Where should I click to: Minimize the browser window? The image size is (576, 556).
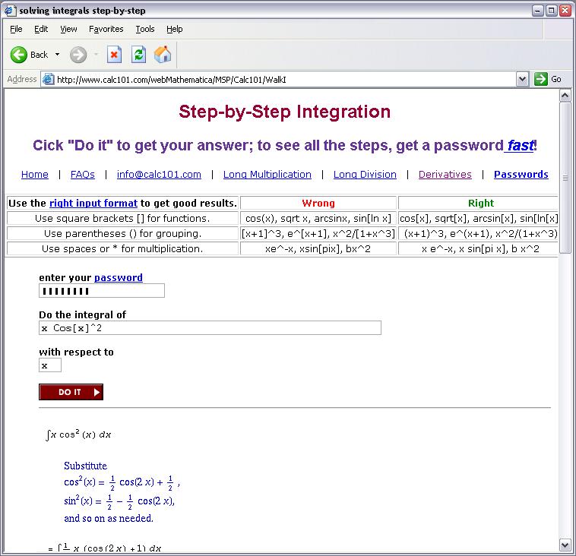coord(538,11)
